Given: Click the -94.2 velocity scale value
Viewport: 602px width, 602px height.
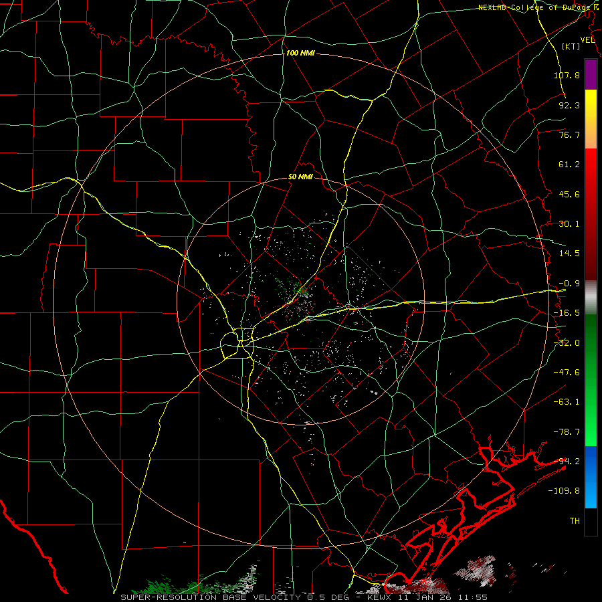Looking at the screenshot, I should point(567,462).
